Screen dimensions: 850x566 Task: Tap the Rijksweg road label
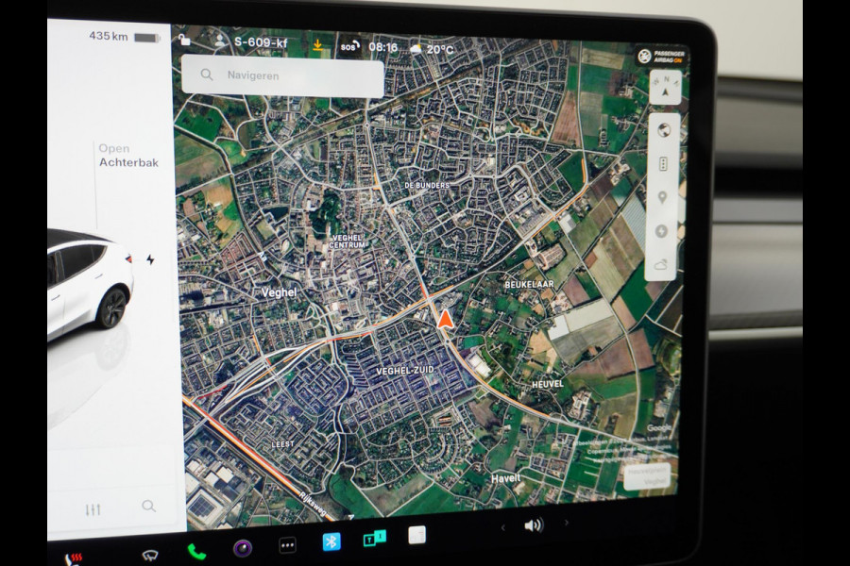click(x=314, y=504)
